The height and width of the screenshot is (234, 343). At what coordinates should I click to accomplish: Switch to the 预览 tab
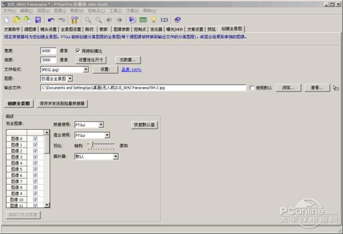[x=212, y=29]
